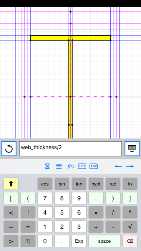Switch to ABC letters keyboard

pyautogui.click(x=94, y=166)
